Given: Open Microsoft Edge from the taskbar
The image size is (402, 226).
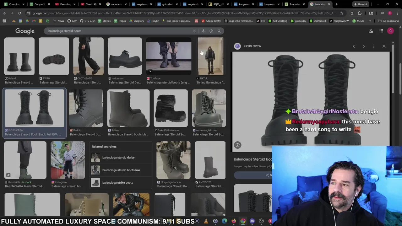Looking at the screenshot, I should (x=225, y=221).
